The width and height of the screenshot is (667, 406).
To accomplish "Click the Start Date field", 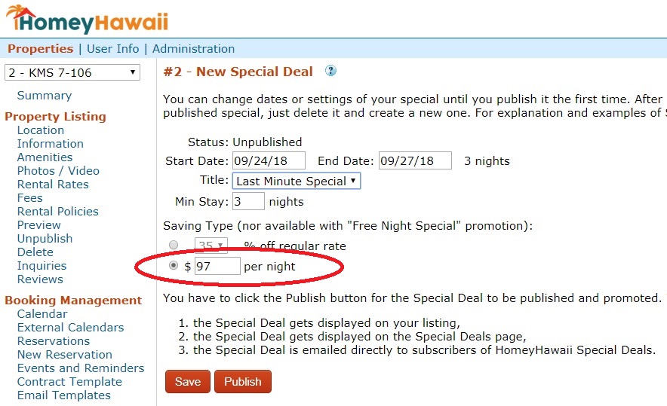I will (269, 161).
